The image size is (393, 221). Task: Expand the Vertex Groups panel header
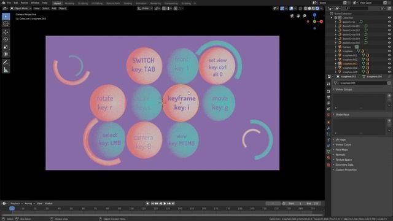pyautogui.click(x=344, y=90)
